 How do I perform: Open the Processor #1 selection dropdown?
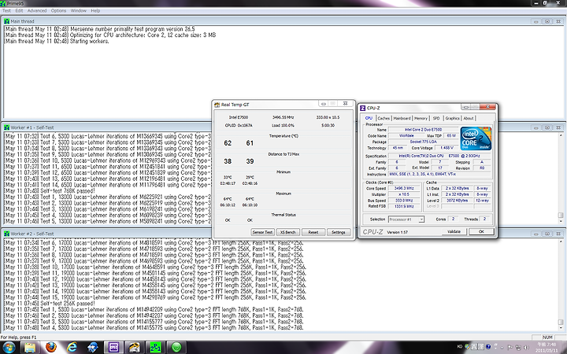(x=406, y=219)
